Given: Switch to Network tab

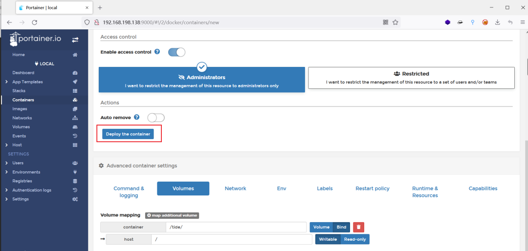Looking at the screenshot, I should pos(235,188).
